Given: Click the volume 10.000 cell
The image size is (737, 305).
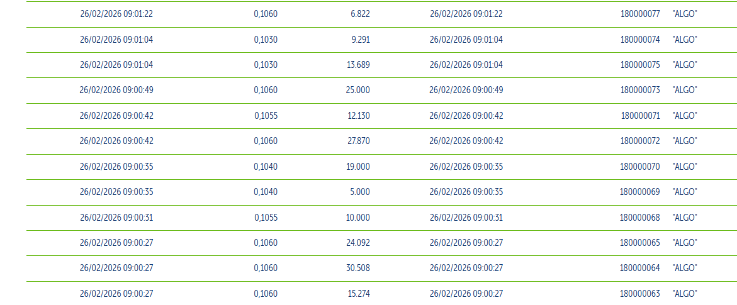Looking at the screenshot, I should [358, 218].
